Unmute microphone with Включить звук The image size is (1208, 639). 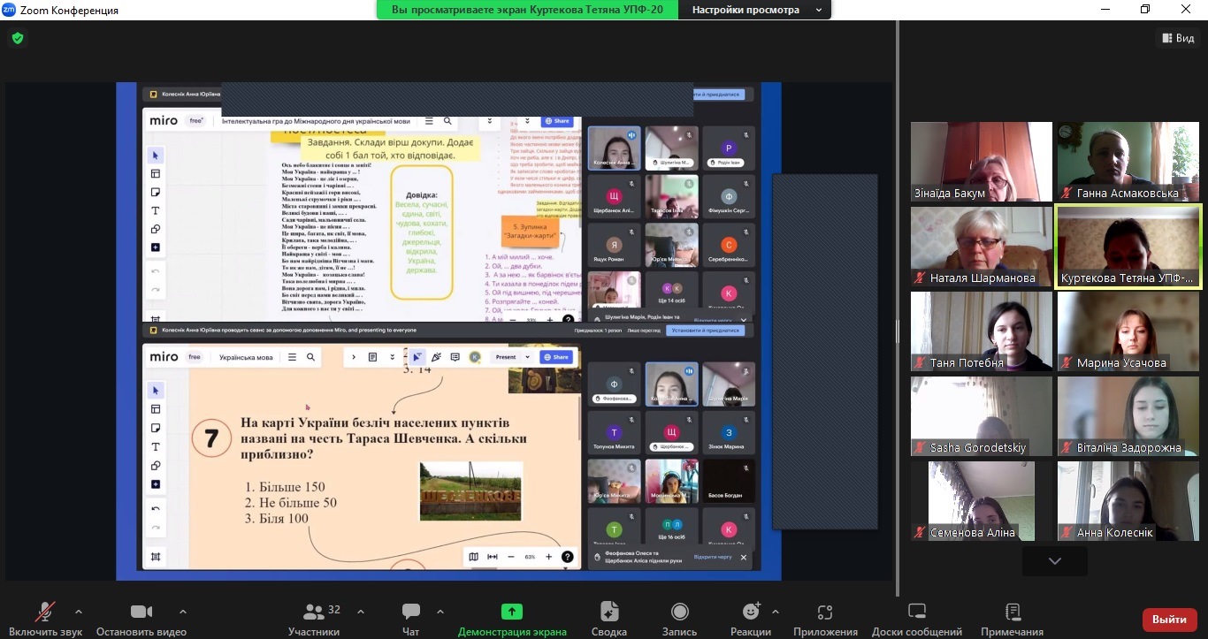coord(45,619)
